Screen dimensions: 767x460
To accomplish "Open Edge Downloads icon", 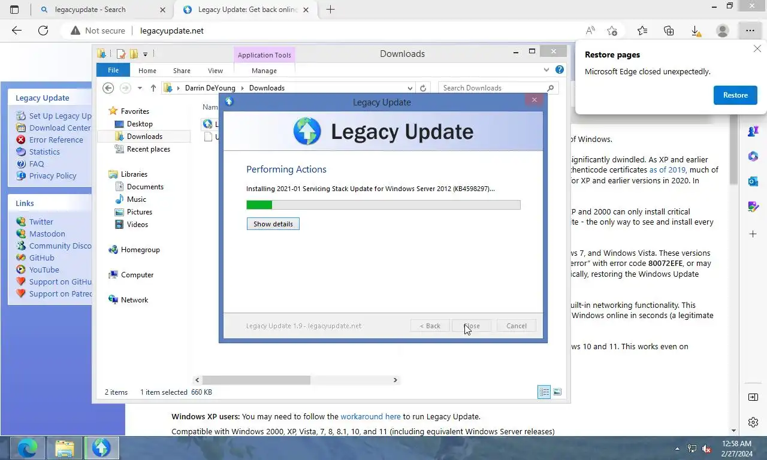I will 695,31.
